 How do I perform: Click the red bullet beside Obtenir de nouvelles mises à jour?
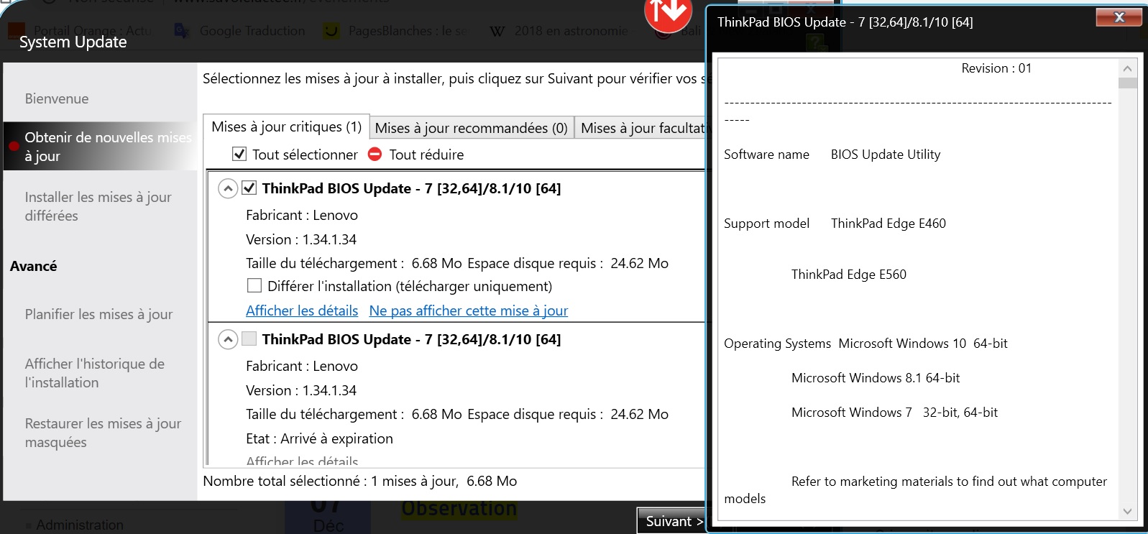click(x=14, y=146)
